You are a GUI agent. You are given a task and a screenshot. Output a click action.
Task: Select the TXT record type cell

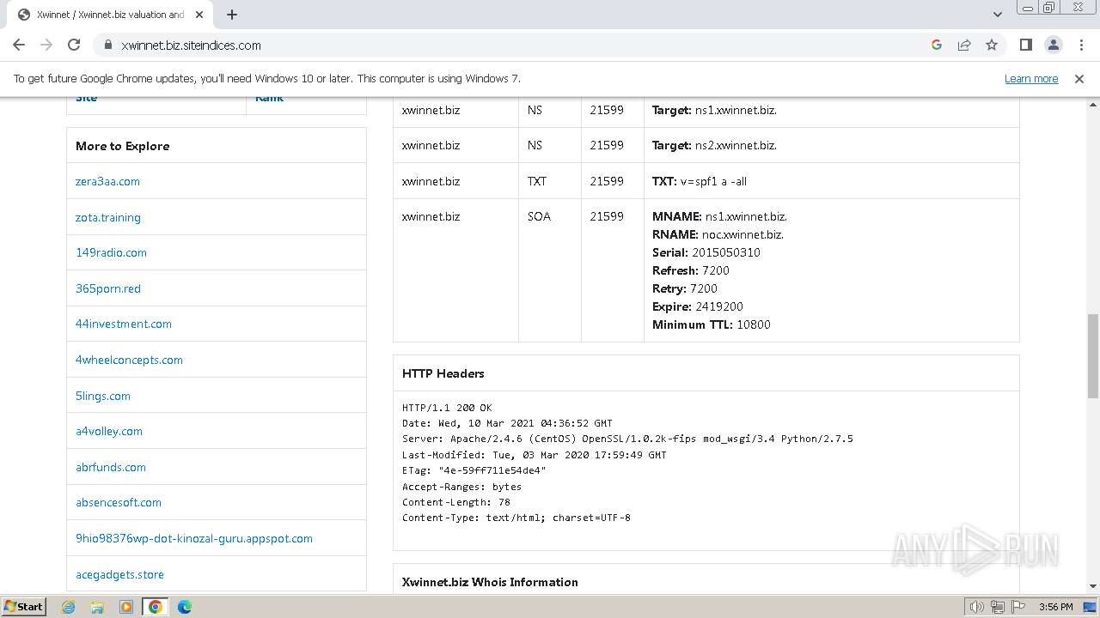pos(550,181)
